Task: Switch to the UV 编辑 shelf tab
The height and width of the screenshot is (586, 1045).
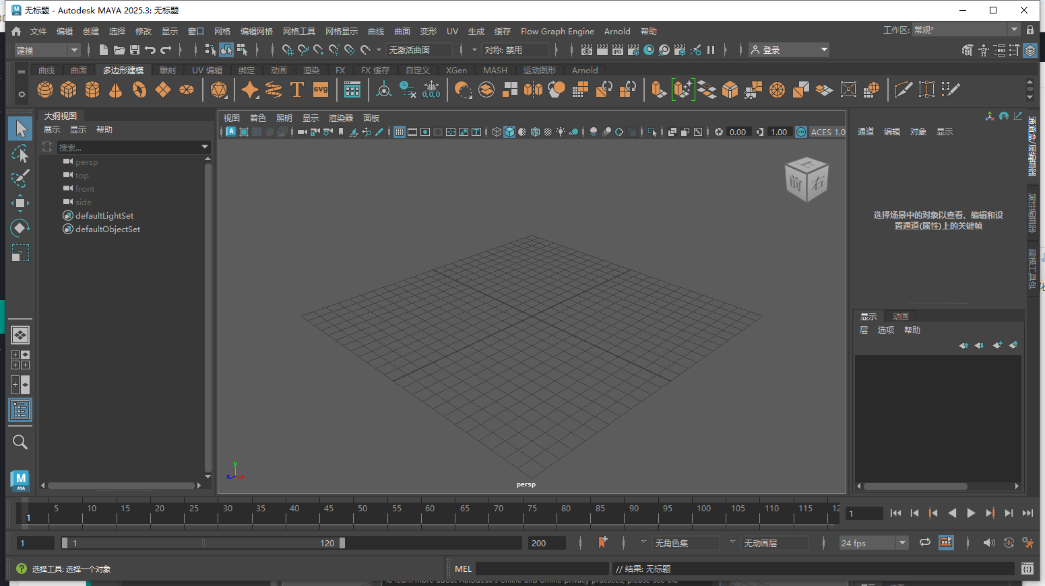Action: 207,70
